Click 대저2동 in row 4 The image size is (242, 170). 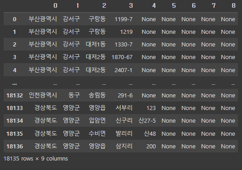pos(96,70)
